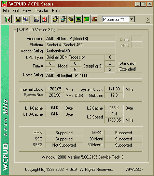Click the CPU Type number field 0
154x176 pixels.
coord(110,57)
